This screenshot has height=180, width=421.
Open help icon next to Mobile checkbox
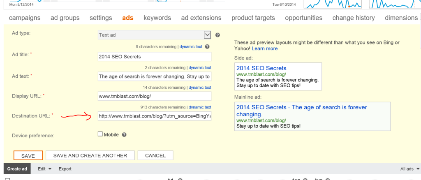coord(124,135)
